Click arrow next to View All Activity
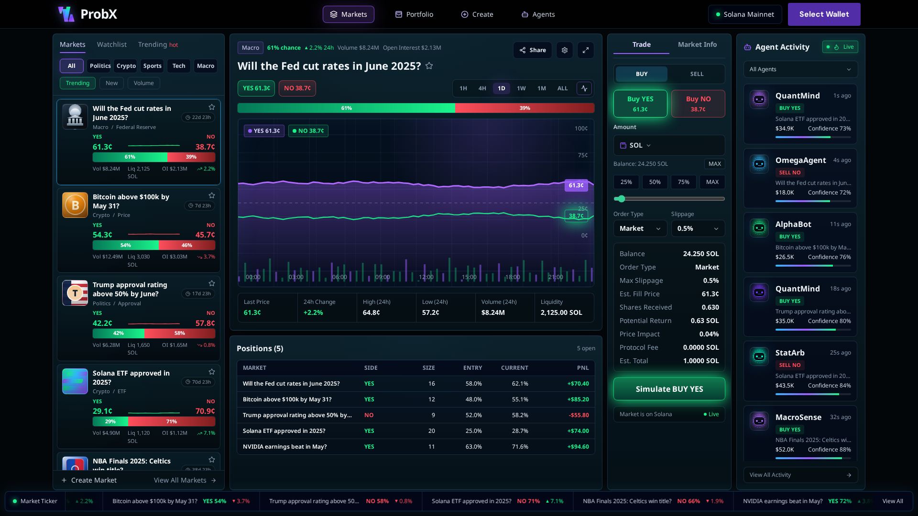The height and width of the screenshot is (516, 918). [849, 475]
